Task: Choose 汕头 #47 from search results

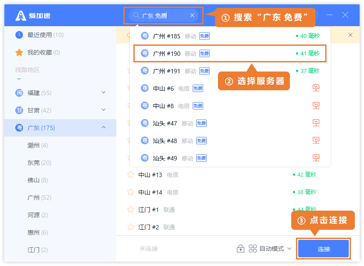Action: pyautogui.click(x=165, y=123)
